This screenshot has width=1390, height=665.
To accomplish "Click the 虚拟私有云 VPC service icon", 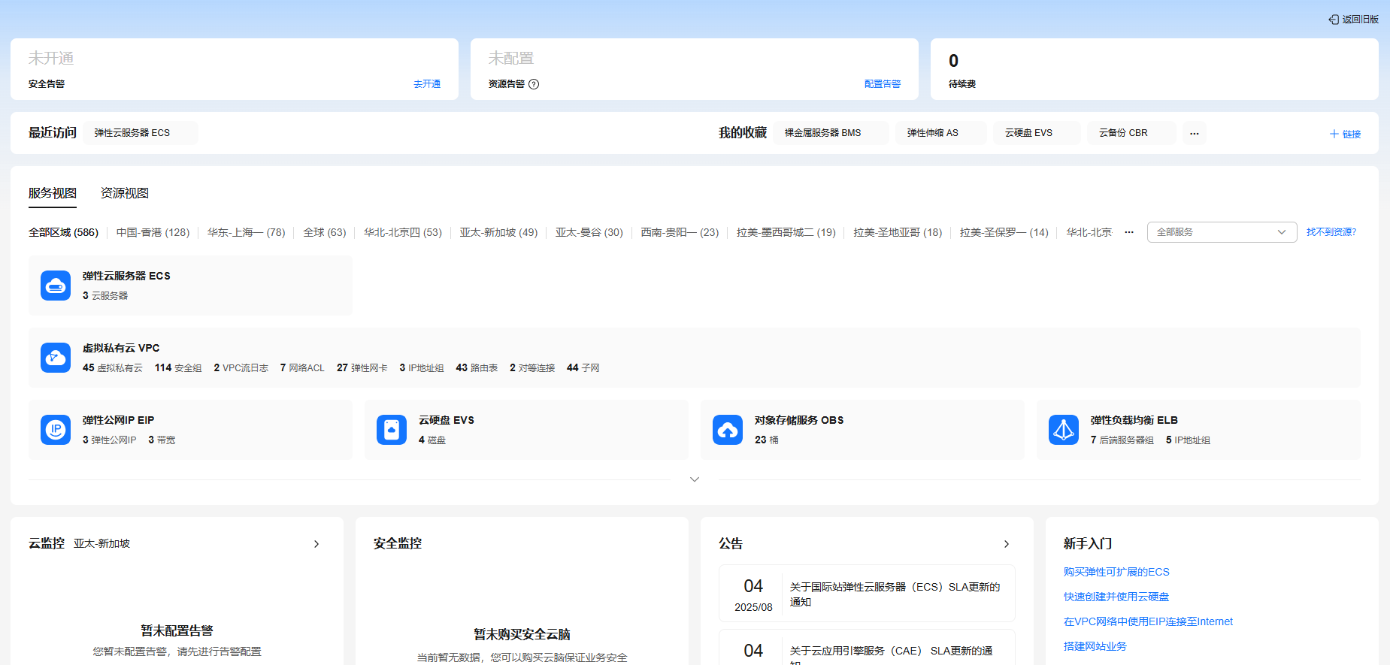I will pyautogui.click(x=56, y=358).
